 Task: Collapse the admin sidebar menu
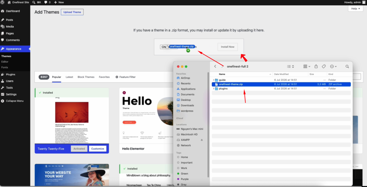[x=15, y=101]
